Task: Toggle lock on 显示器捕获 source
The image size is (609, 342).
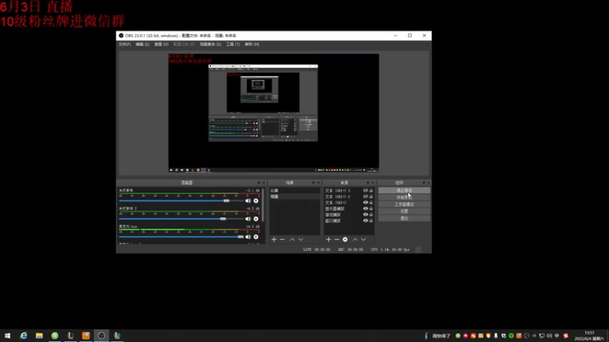Action: [x=371, y=208]
